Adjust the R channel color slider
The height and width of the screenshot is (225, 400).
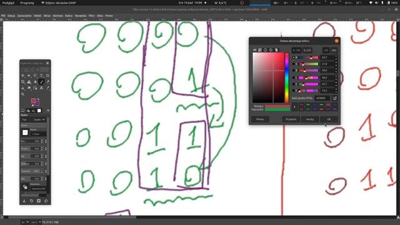(x=308, y=57)
